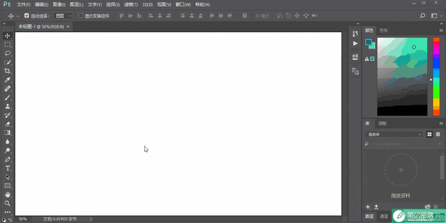
Task: Open the status bar info arrow
Action: (x=91, y=219)
